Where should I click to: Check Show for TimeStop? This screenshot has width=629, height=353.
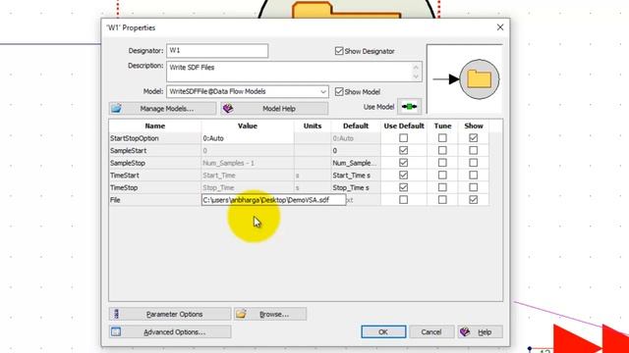[x=474, y=187]
